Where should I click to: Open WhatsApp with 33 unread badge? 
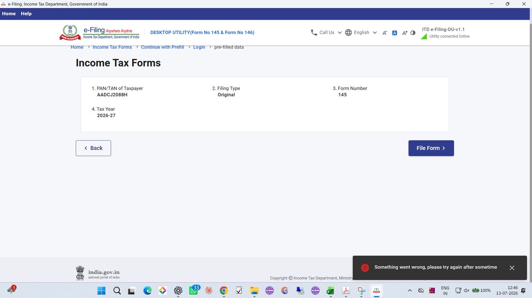194,290
